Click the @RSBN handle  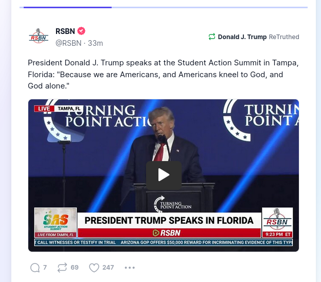pyautogui.click(x=68, y=43)
